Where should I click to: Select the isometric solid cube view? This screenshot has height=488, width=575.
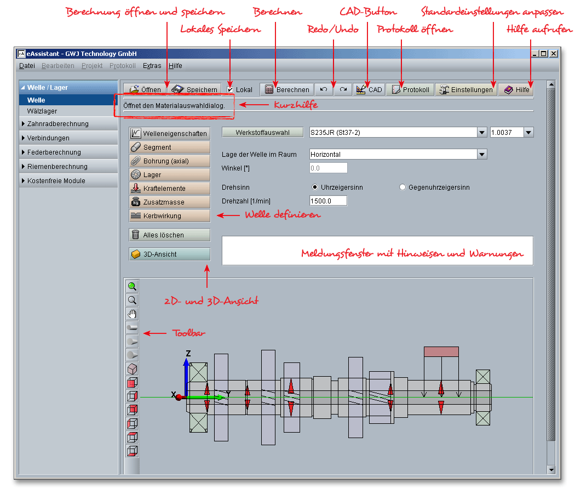132,368
